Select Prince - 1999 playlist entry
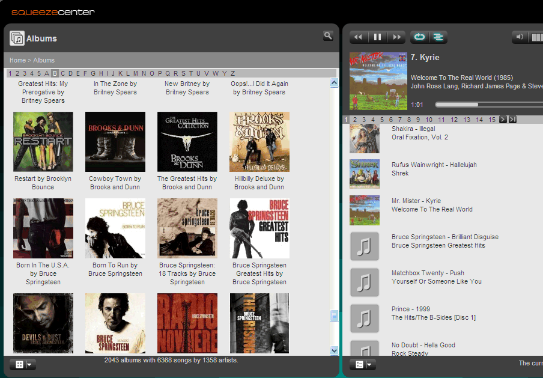Image resolution: width=543 pixels, height=378 pixels. click(x=411, y=309)
